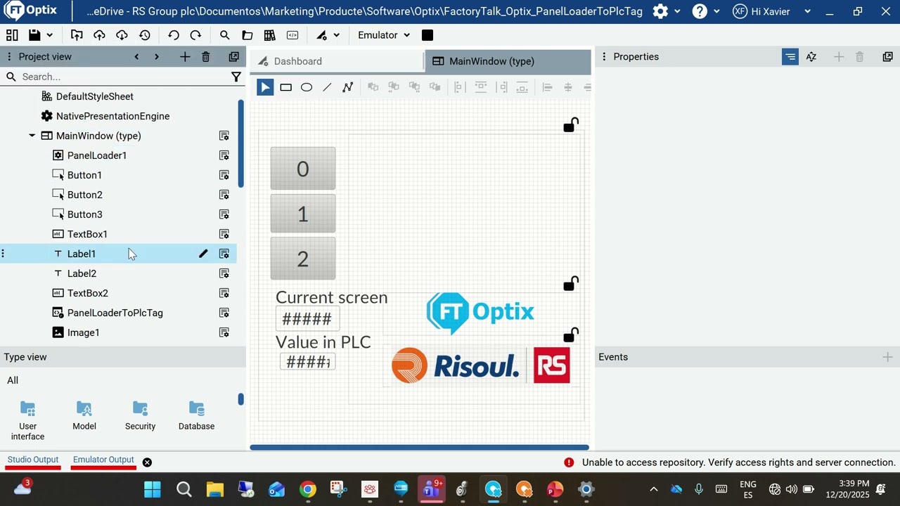The height and width of the screenshot is (506, 900).
Task: Click the magnifier search icon in toolbar
Action: click(224, 35)
